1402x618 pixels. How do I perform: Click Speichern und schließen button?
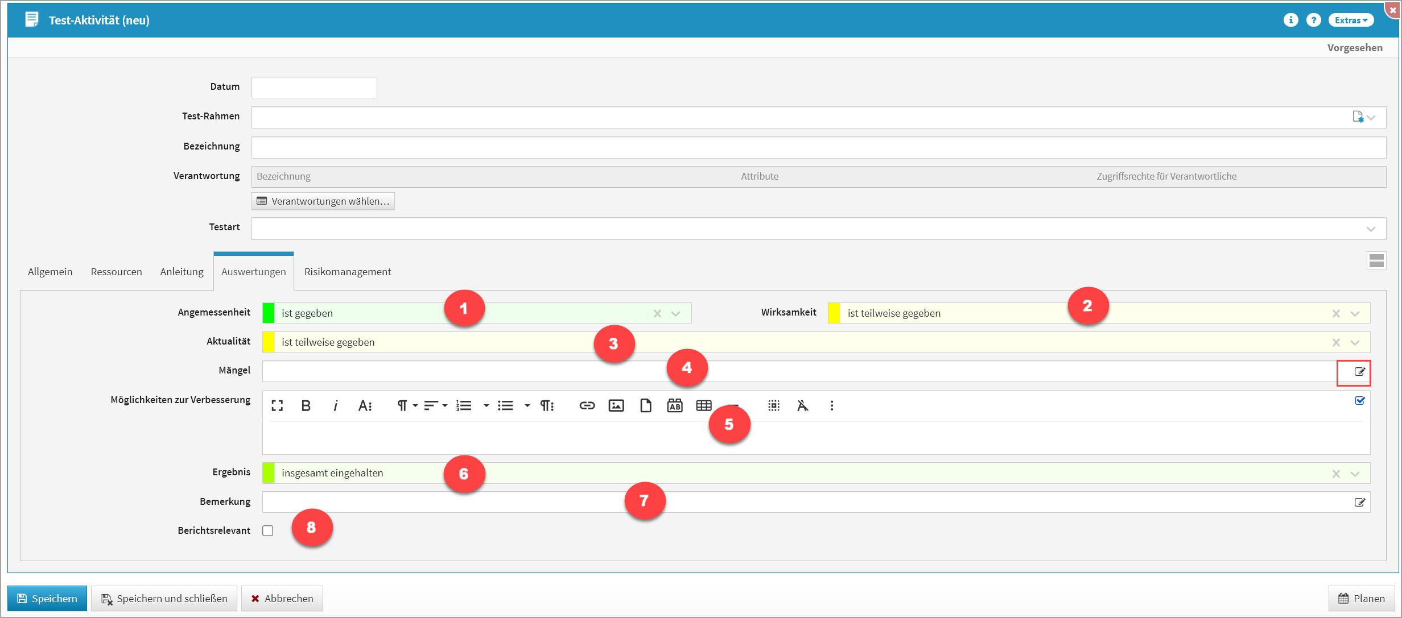tap(164, 599)
